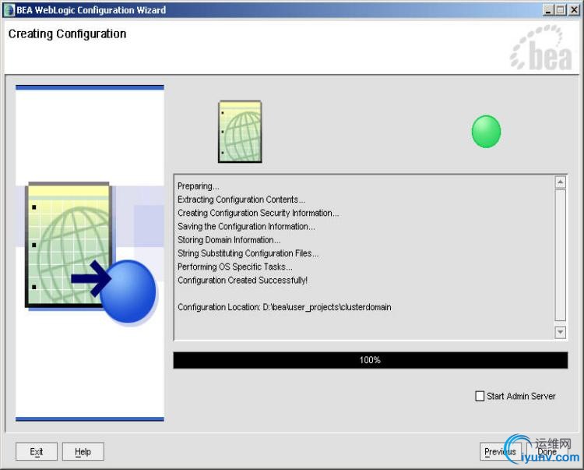Click the BEA wizard title bar icon
The image size is (584, 470).
[x=9, y=10]
